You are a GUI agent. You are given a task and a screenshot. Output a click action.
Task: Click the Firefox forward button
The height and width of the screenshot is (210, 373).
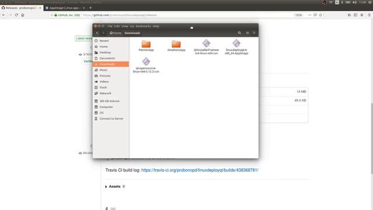[10, 15]
